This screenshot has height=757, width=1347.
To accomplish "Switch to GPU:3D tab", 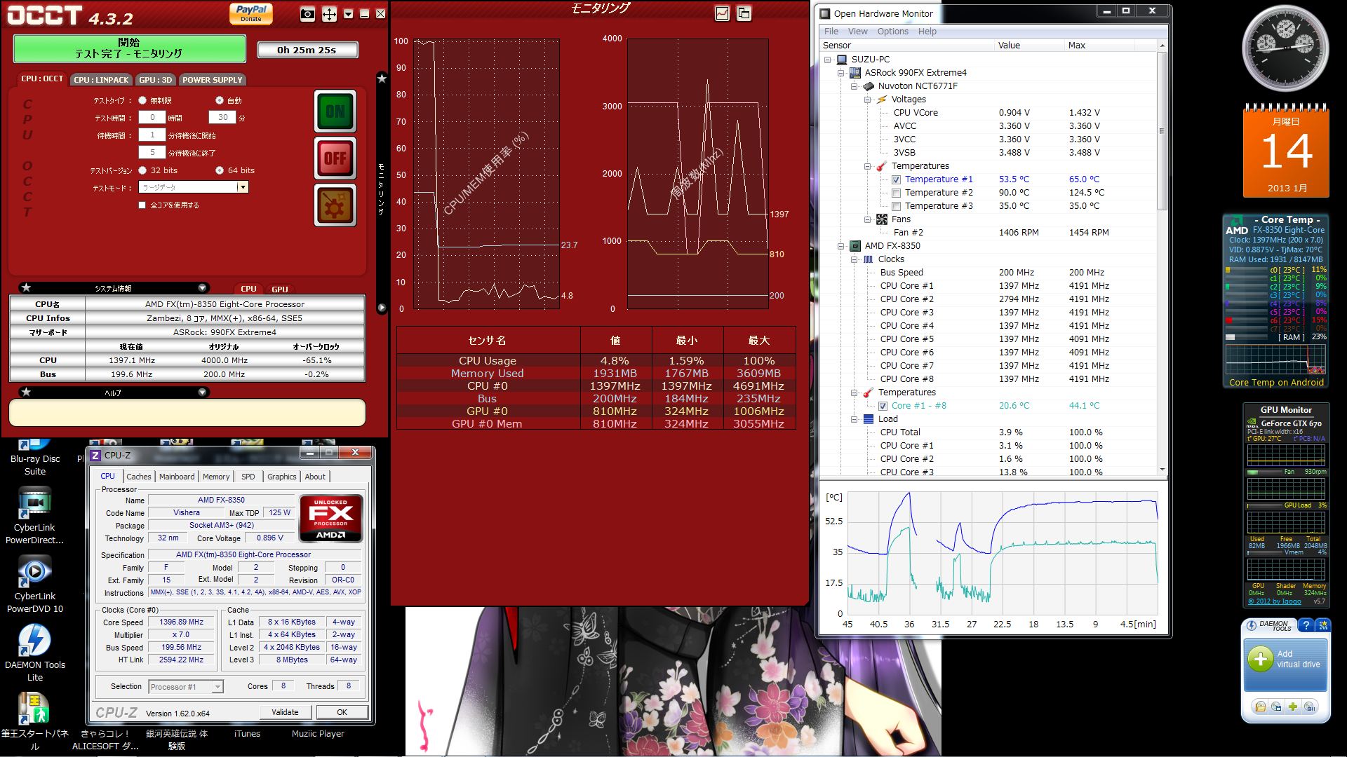I will point(155,79).
